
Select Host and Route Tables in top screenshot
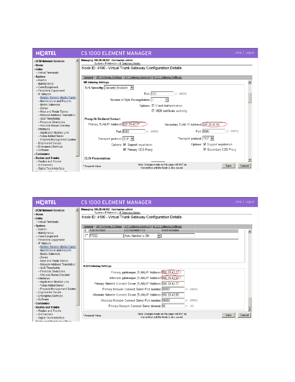[54, 112]
